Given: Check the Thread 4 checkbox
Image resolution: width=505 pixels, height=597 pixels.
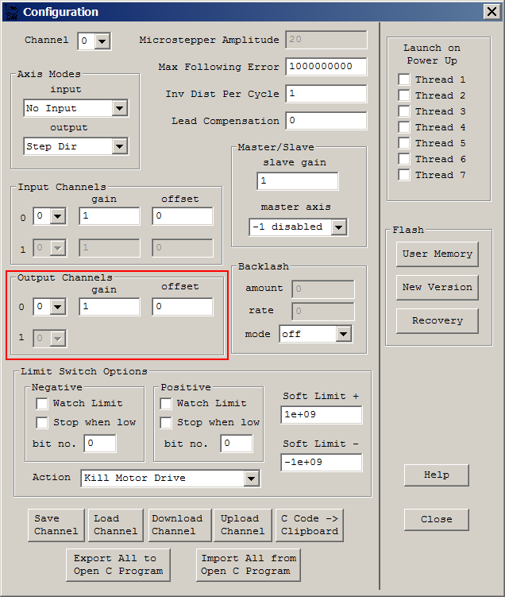Looking at the screenshot, I should coord(404,127).
